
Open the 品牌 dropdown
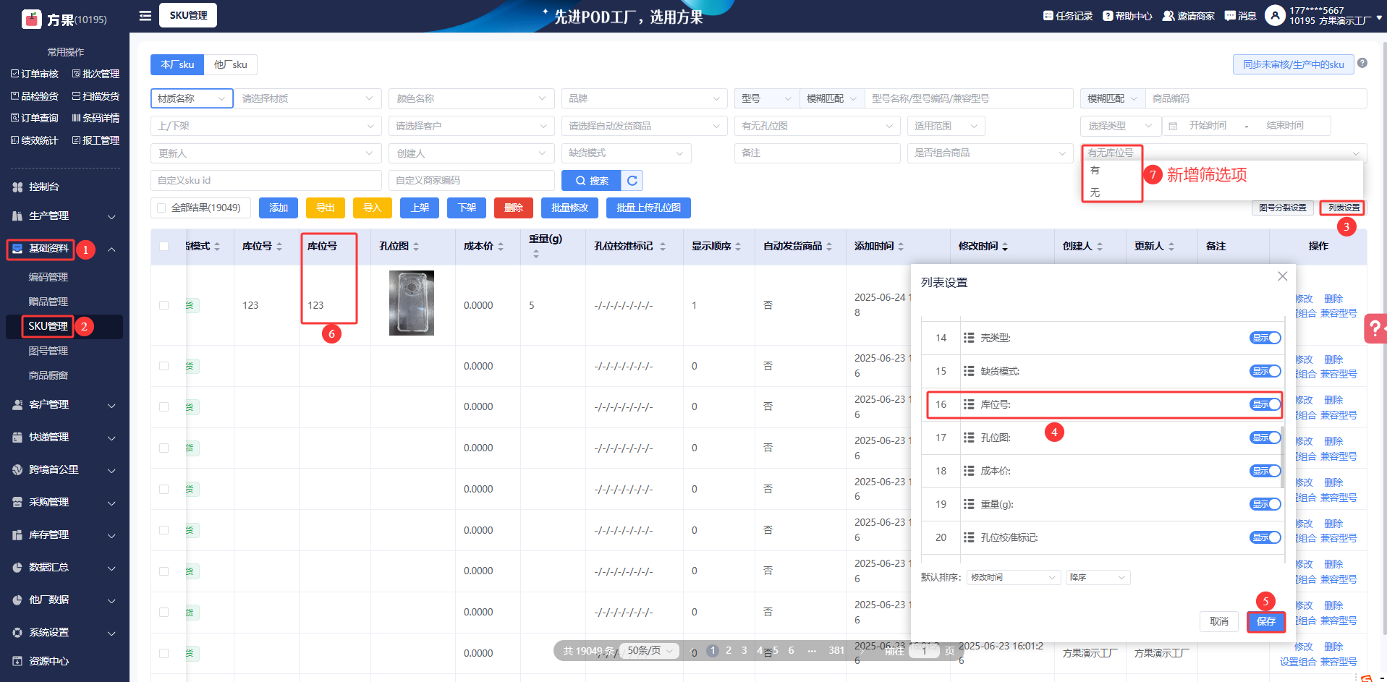tap(644, 98)
